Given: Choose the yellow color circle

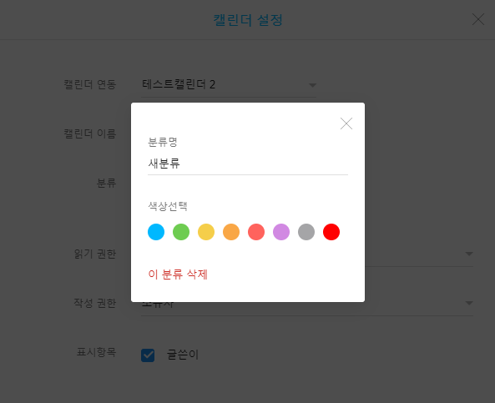Looking at the screenshot, I should [206, 232].
